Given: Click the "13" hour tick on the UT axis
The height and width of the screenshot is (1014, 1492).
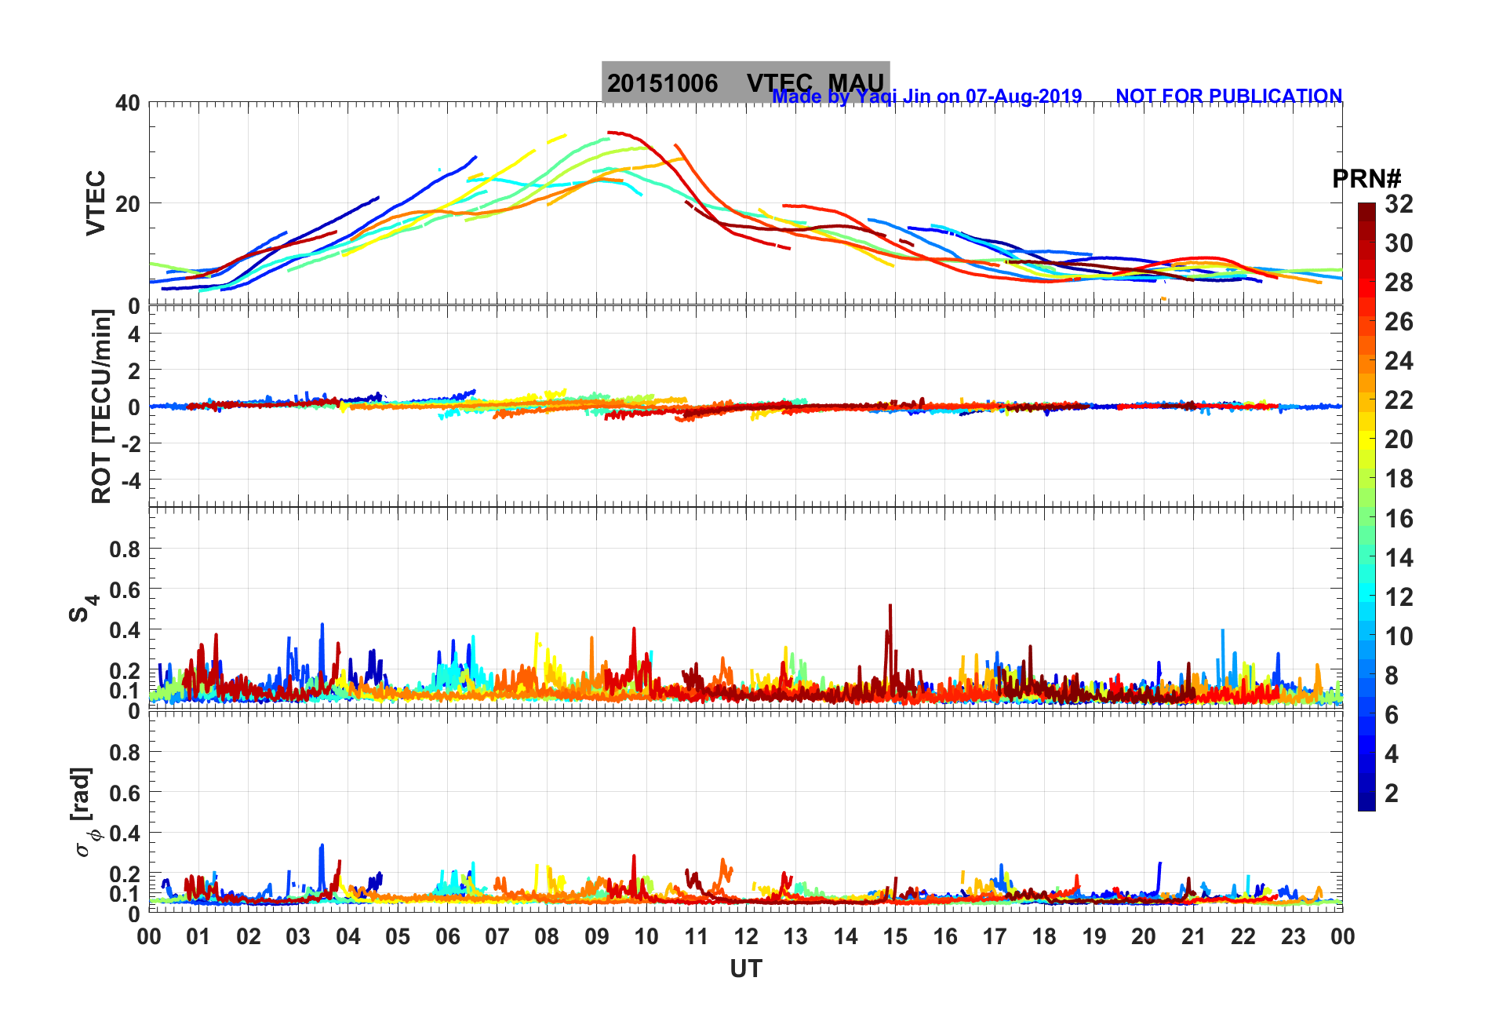Looking at the screenshot, I should [795, 936].
